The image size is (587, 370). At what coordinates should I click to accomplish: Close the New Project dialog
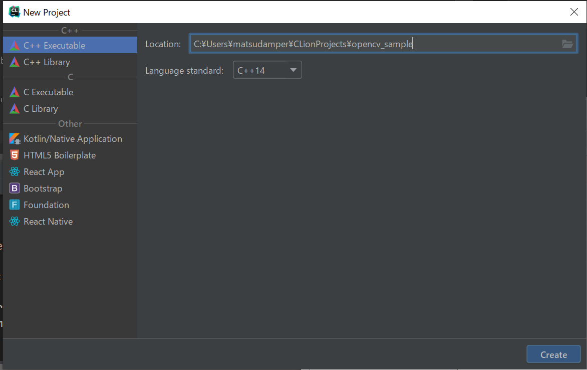(x=574, y=12)
